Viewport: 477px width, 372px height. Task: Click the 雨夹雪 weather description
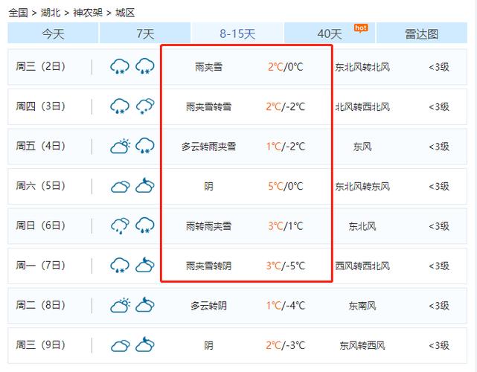coord(208,67)
